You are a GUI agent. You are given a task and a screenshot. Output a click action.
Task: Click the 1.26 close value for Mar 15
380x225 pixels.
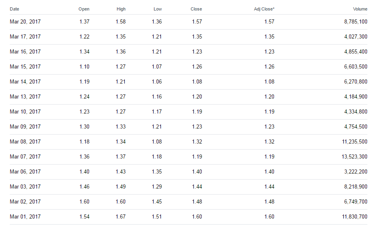coord(197,67)
